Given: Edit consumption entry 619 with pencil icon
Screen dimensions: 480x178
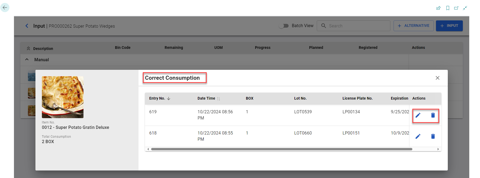Looking at the screenshot, I should [x=418, y=115].
